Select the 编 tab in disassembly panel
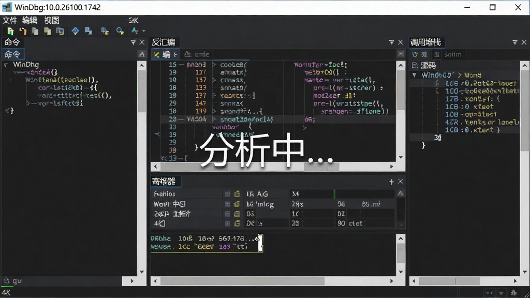Screen dimensions: 530x298 [x=165, y=54]
